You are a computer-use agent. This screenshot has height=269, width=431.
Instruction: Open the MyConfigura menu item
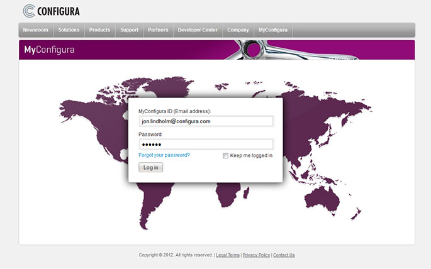(273, 30)
